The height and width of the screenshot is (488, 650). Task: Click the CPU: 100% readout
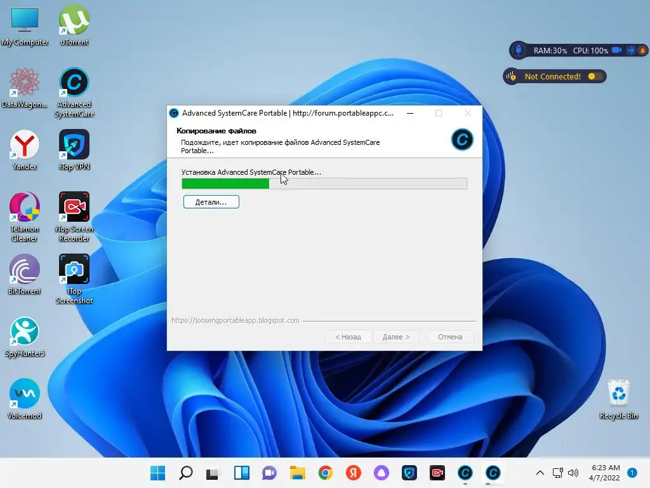pyautogui.click(x=591, y=51)
